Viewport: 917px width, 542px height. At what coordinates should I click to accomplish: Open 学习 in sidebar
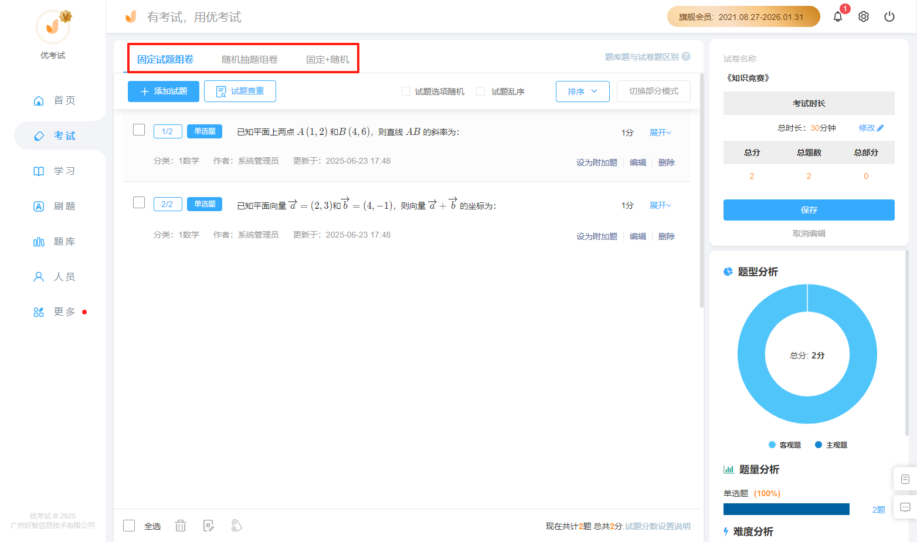pos(54,171)
